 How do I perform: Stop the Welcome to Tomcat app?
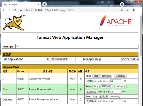[96, 76]
